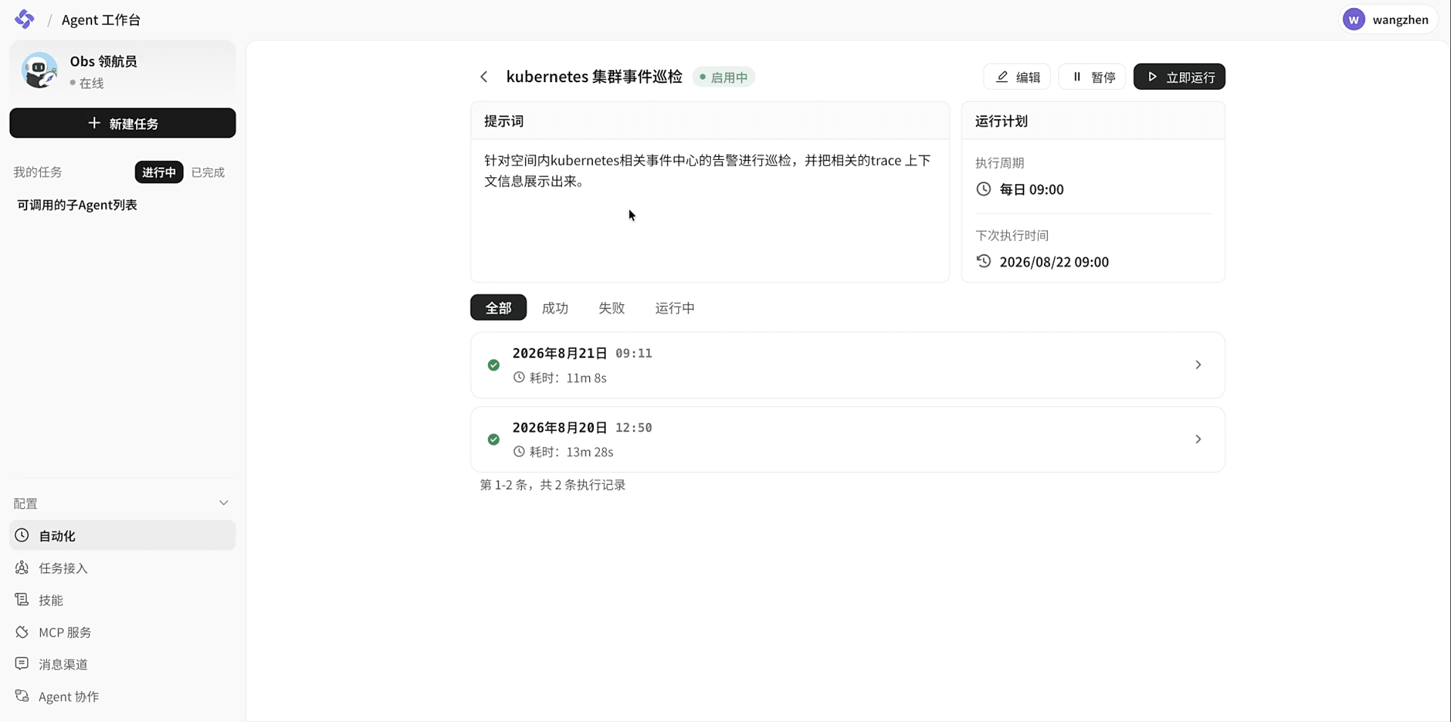Click the history icon beside 2026/08/22 09:00

(x=983, y=261)
